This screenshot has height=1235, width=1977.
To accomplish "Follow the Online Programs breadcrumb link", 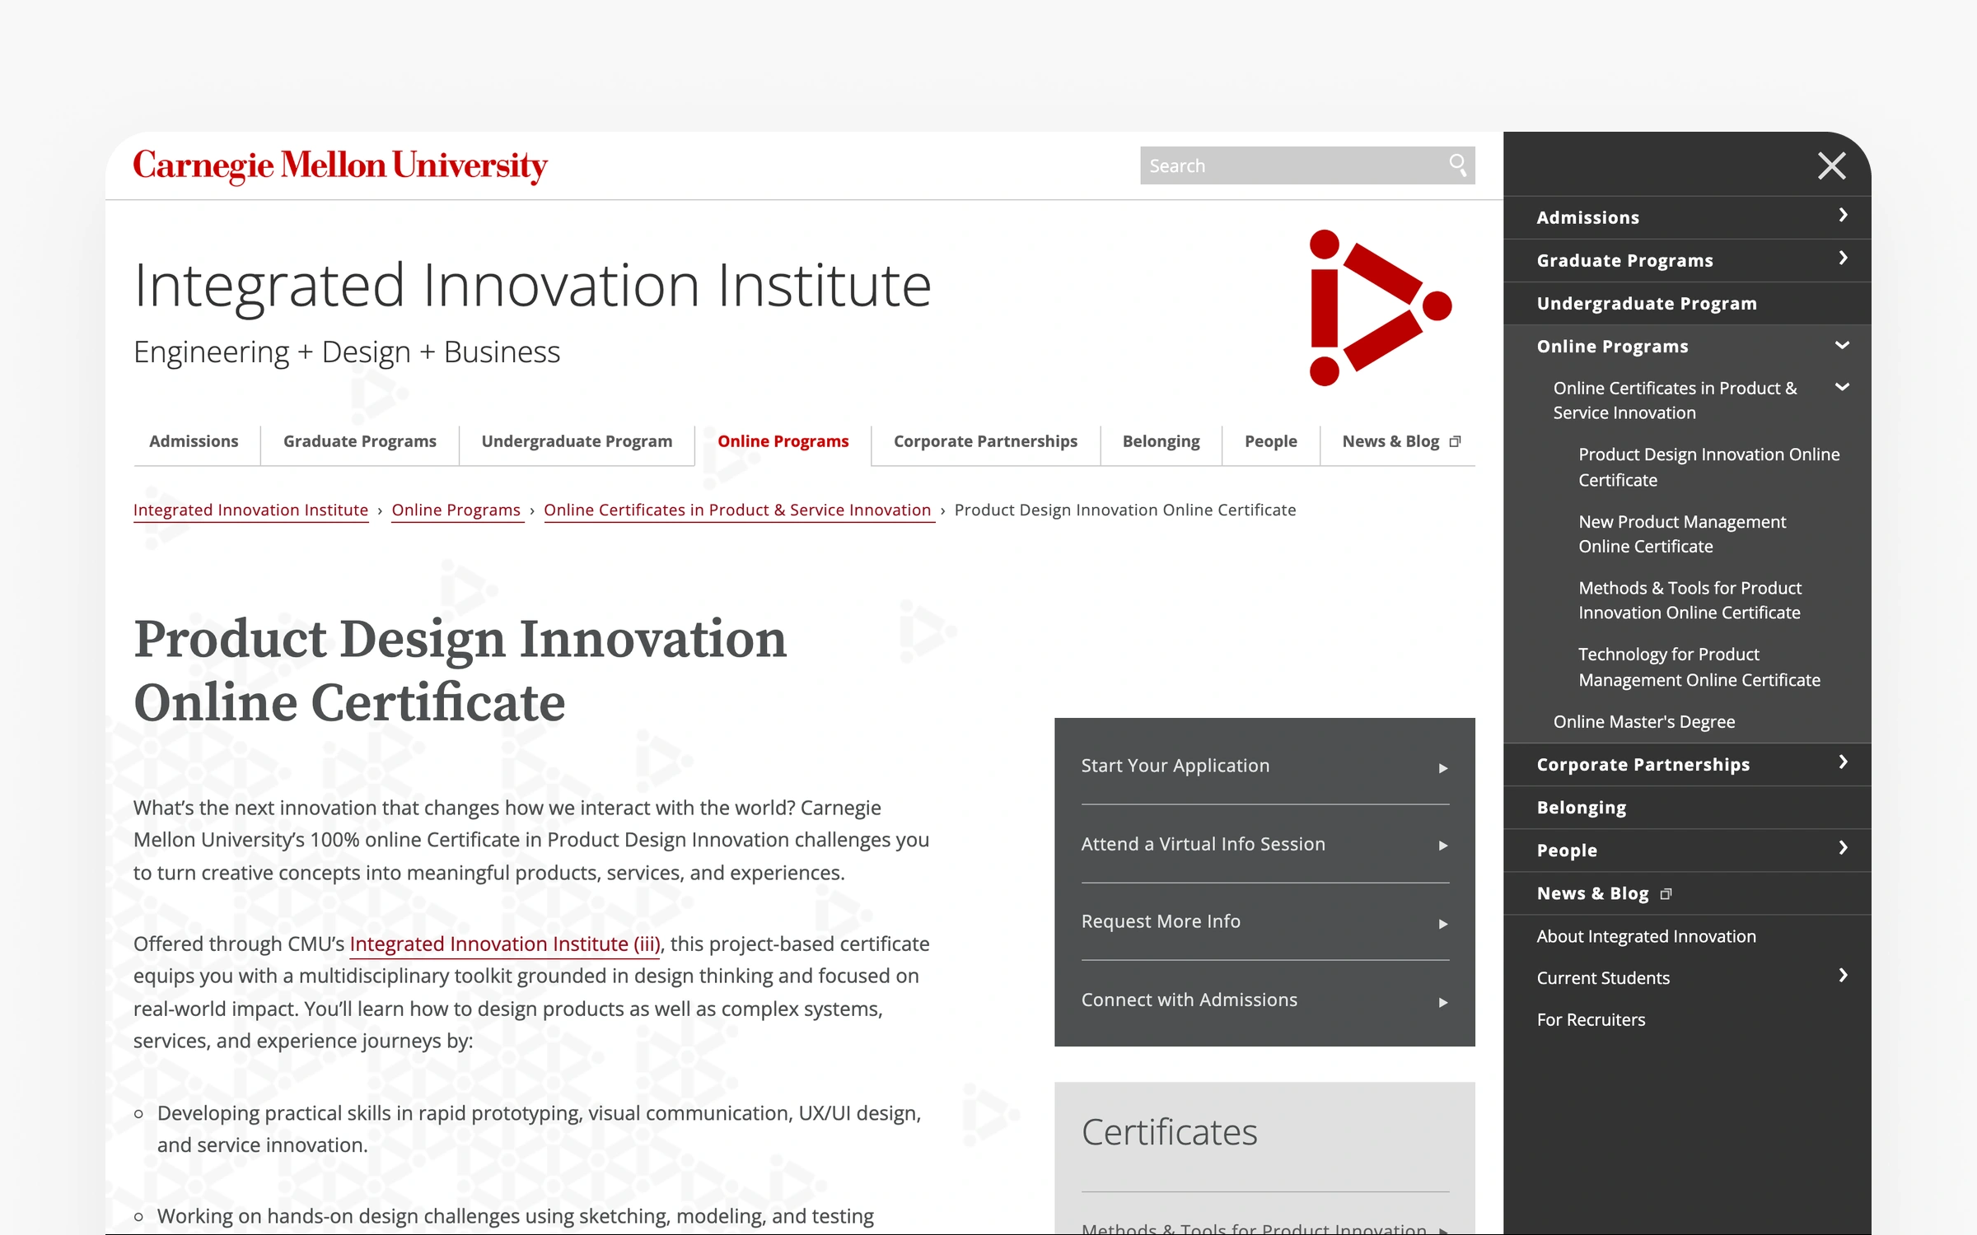I will coord(456,510).
